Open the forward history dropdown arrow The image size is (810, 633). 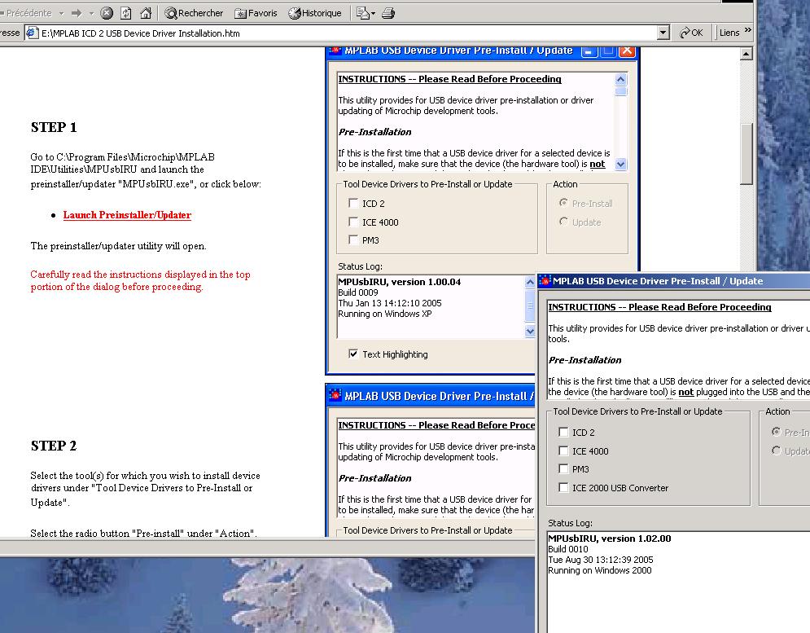coord(91,13)
